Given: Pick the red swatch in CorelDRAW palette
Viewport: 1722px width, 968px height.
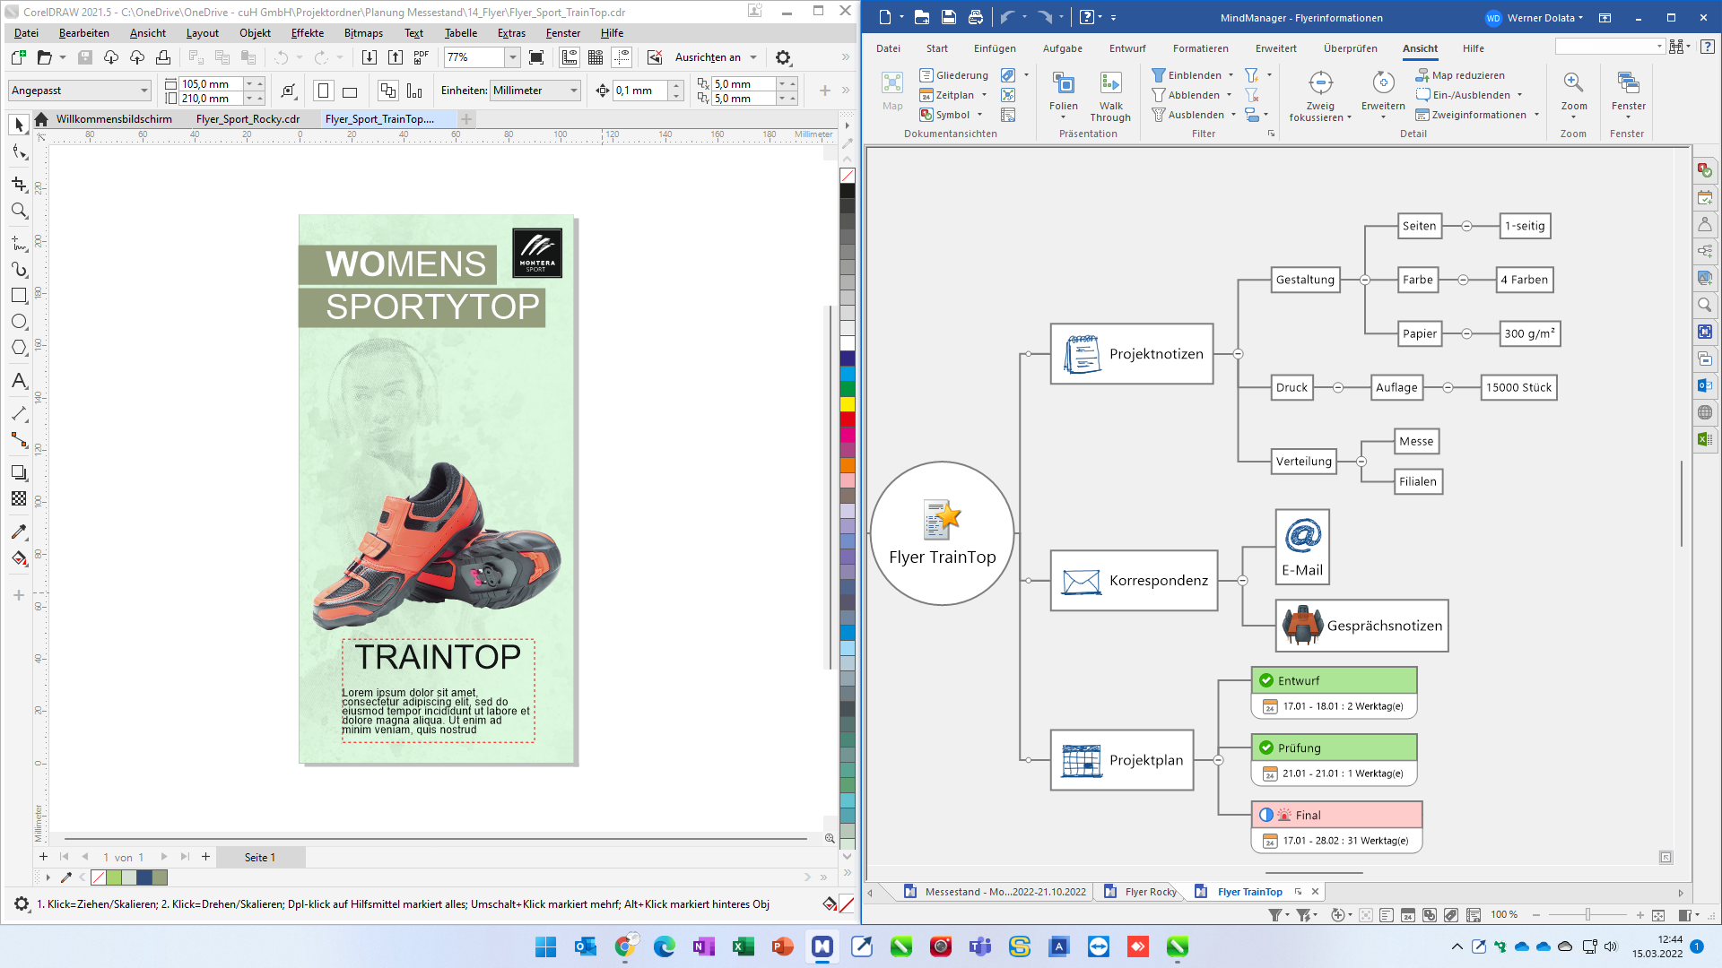Looking at the screenshot, I should click(x=848, y=419).
